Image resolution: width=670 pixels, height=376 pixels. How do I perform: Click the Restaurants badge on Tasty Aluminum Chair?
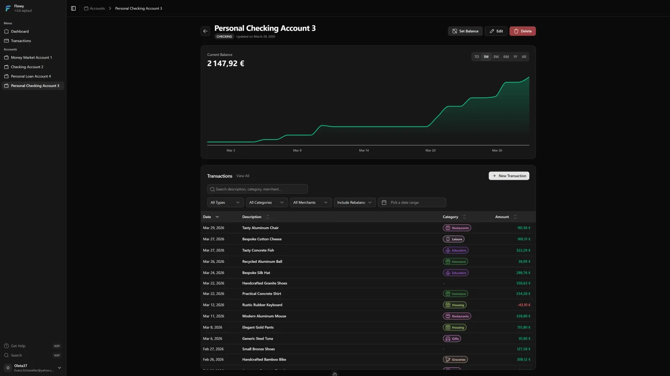pos(457,228)
